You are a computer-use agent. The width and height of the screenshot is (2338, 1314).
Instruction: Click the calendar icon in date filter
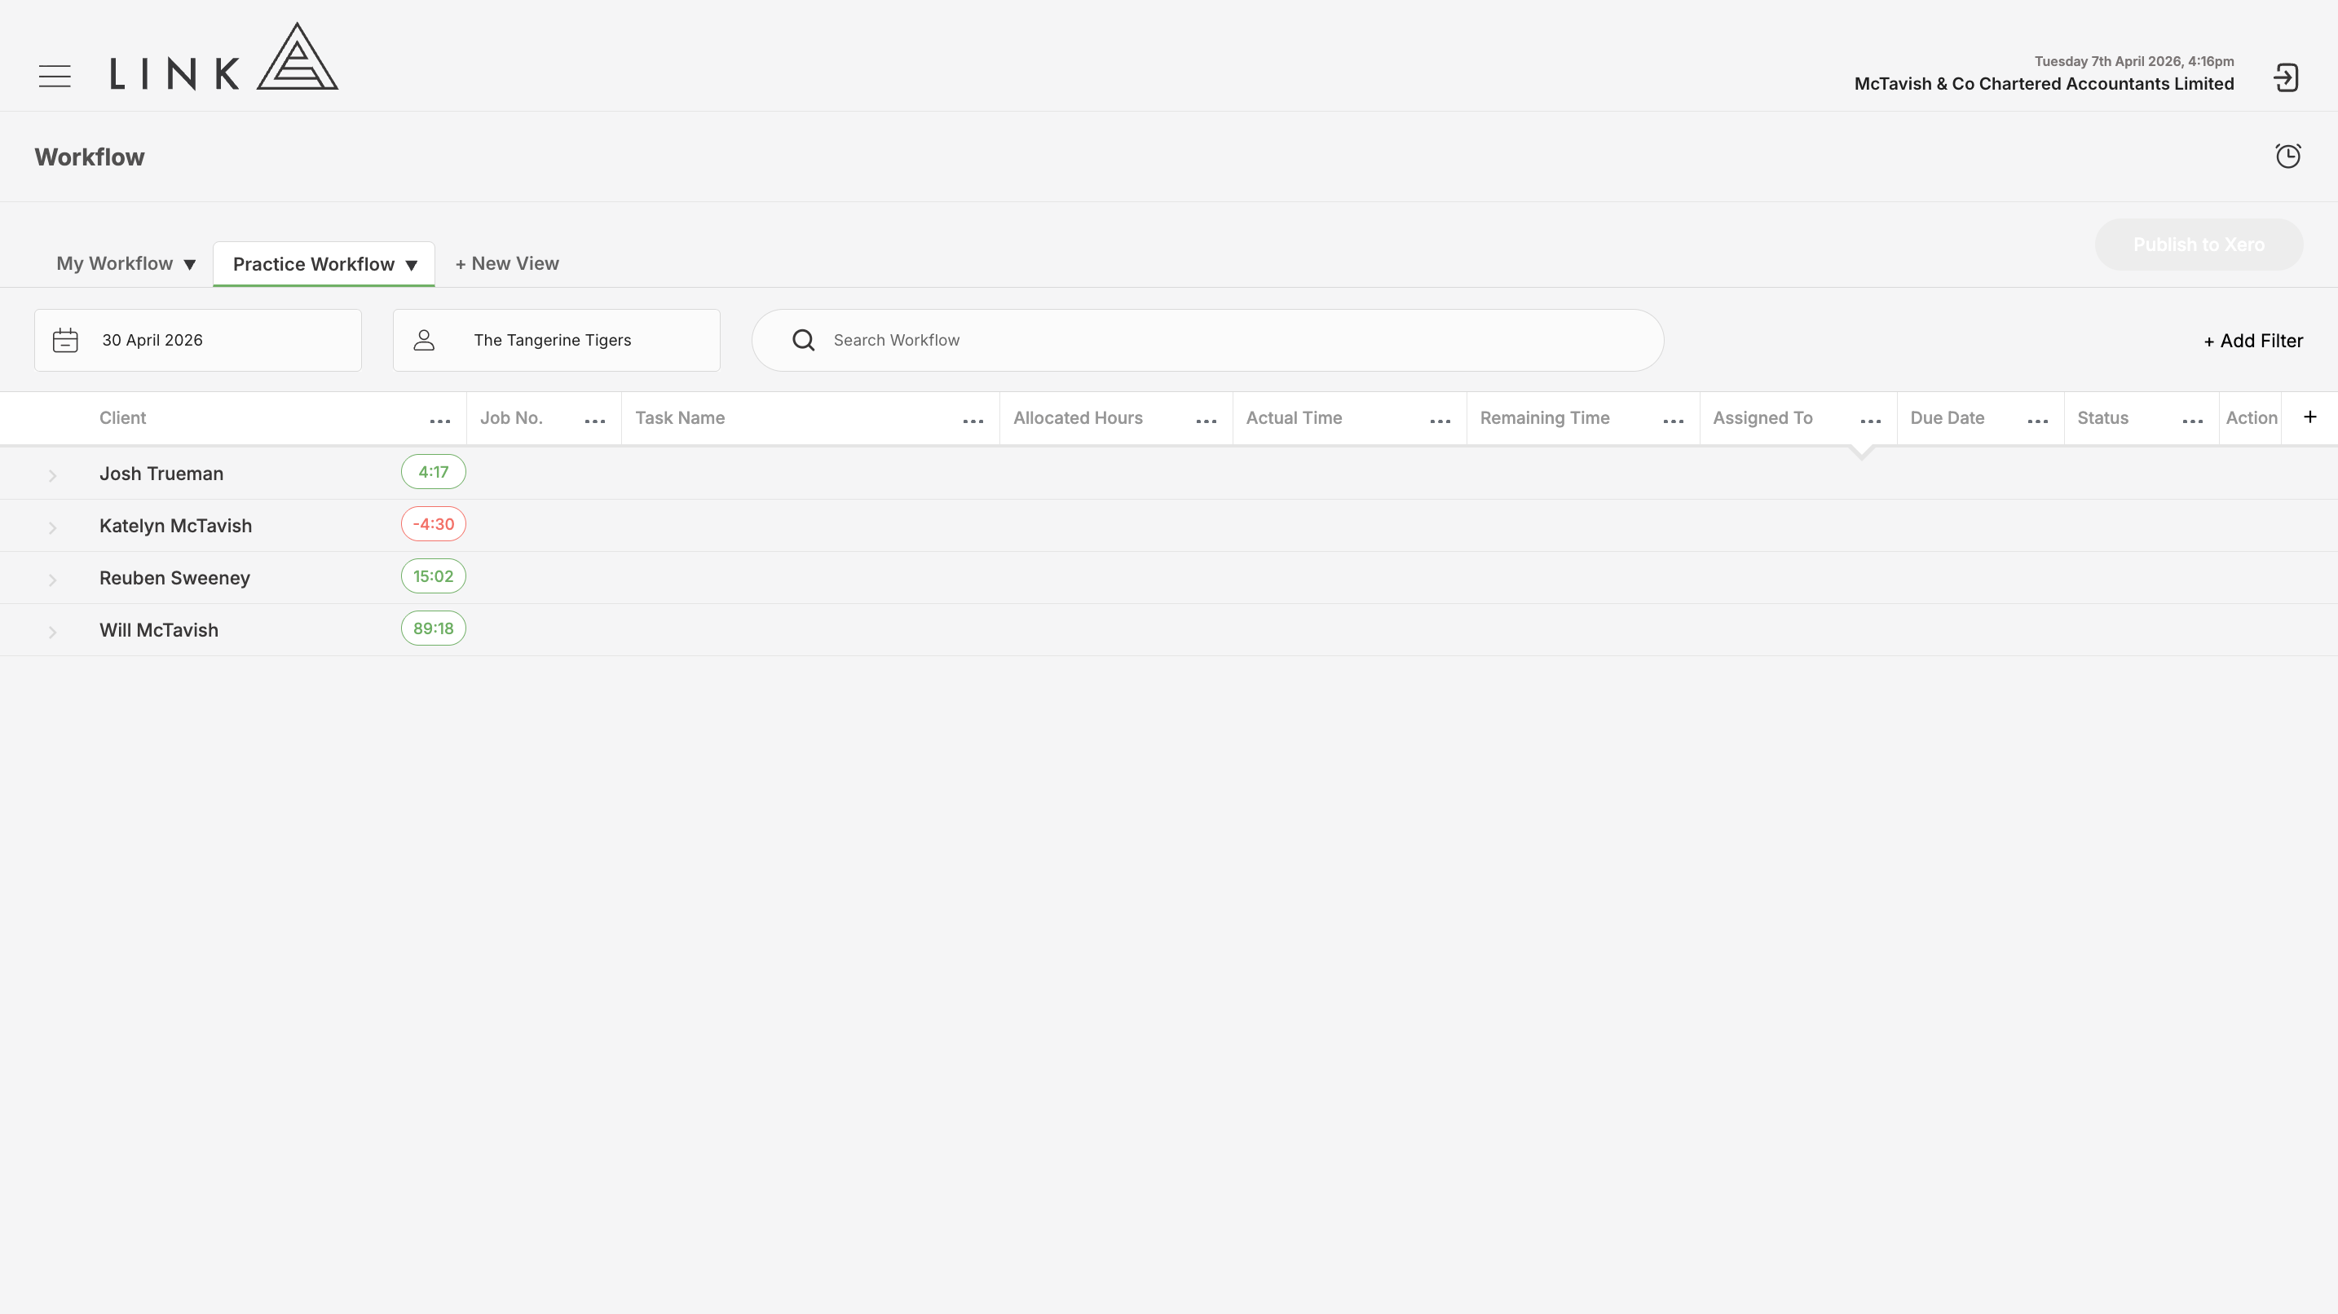pyautogui.click(x=65, y=340)
